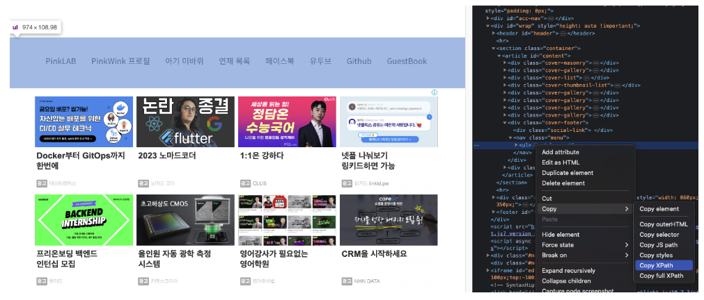Collapse the article id content node
The width and height of the screenshot is (704, 300).
click(x=499, y=56)
